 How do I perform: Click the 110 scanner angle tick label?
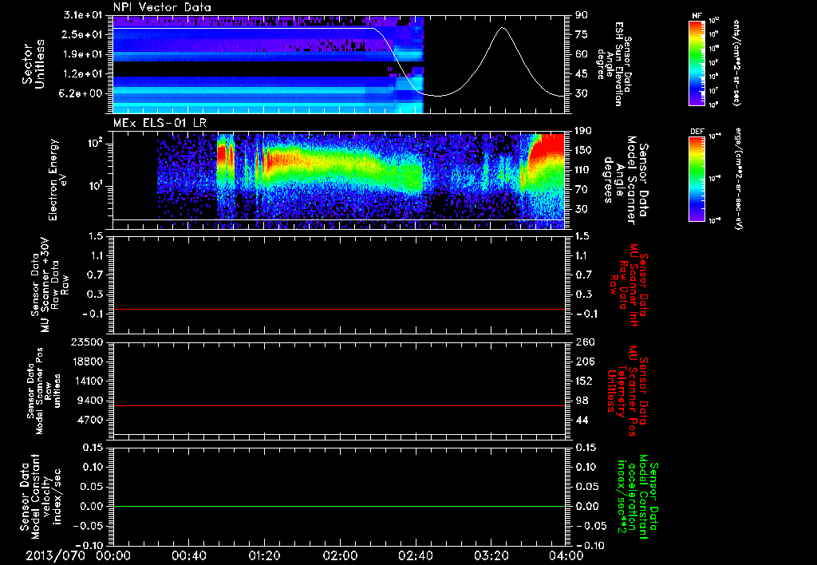583,169
